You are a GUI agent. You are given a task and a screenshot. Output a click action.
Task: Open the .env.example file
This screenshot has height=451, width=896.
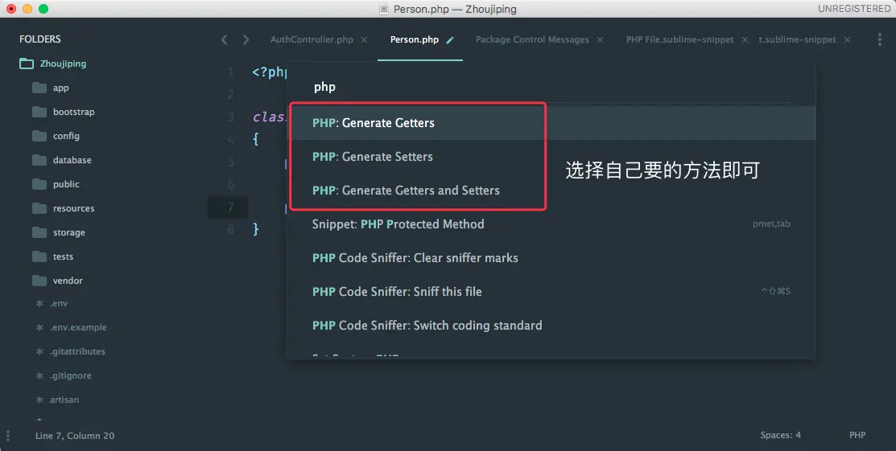click(x=78, y=327)
